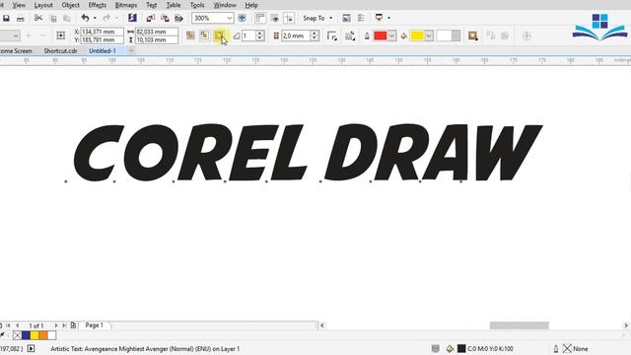
Task: Click the horizontal scrollbar thumb
Action: click(520, 325)
